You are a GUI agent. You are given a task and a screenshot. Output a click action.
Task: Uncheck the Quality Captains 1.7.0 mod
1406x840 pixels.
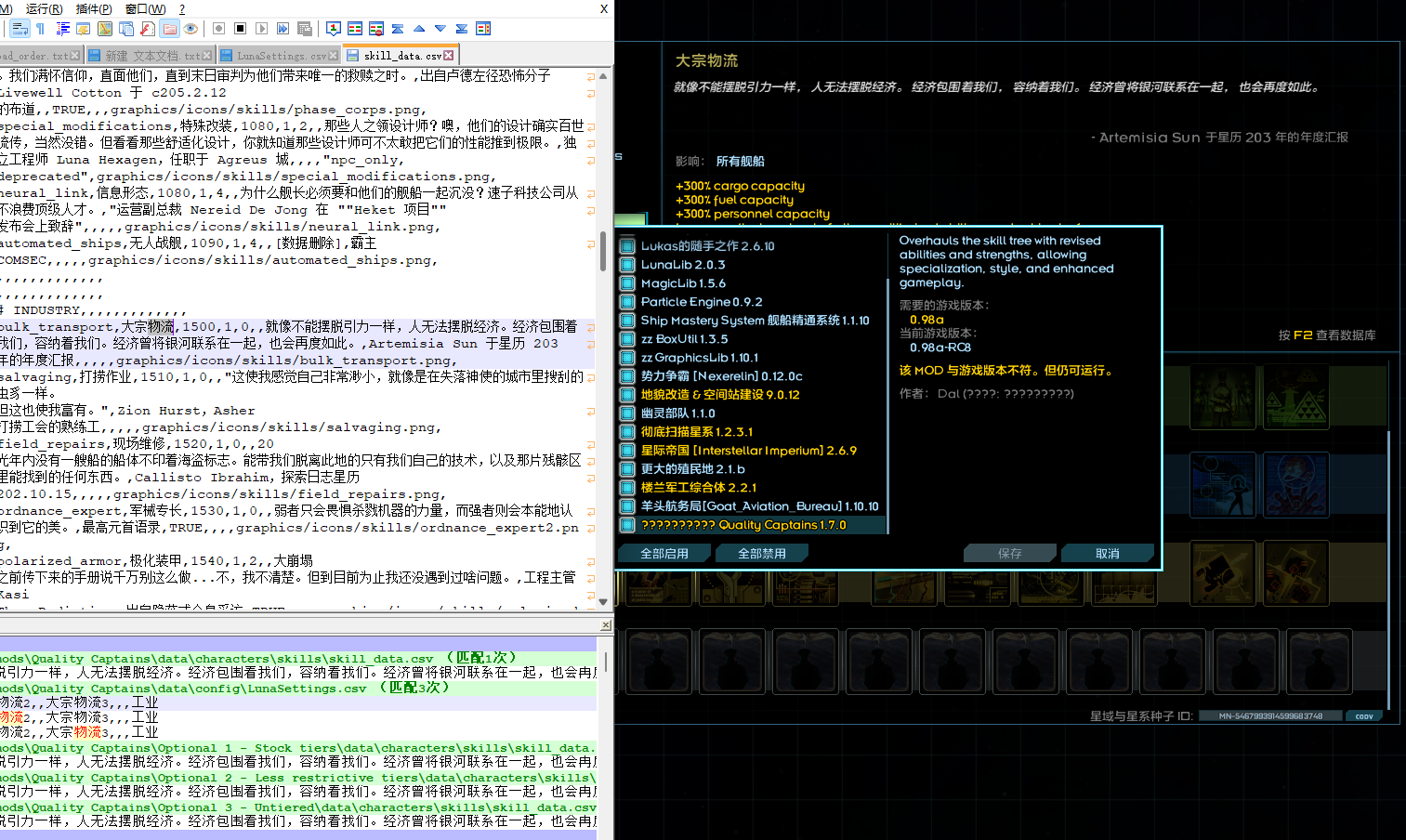point(627,525)
